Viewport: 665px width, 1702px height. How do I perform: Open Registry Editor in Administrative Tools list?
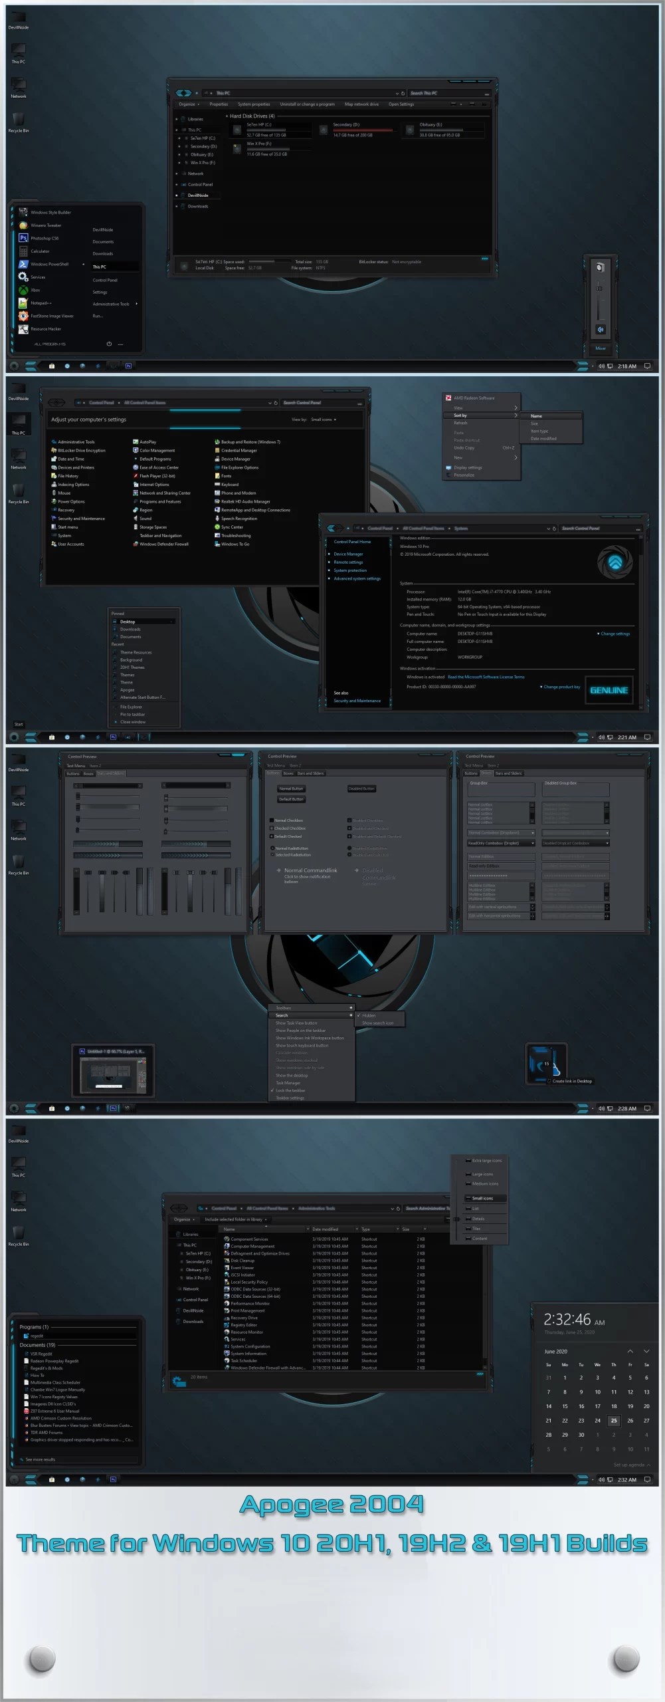[240, 1325]
